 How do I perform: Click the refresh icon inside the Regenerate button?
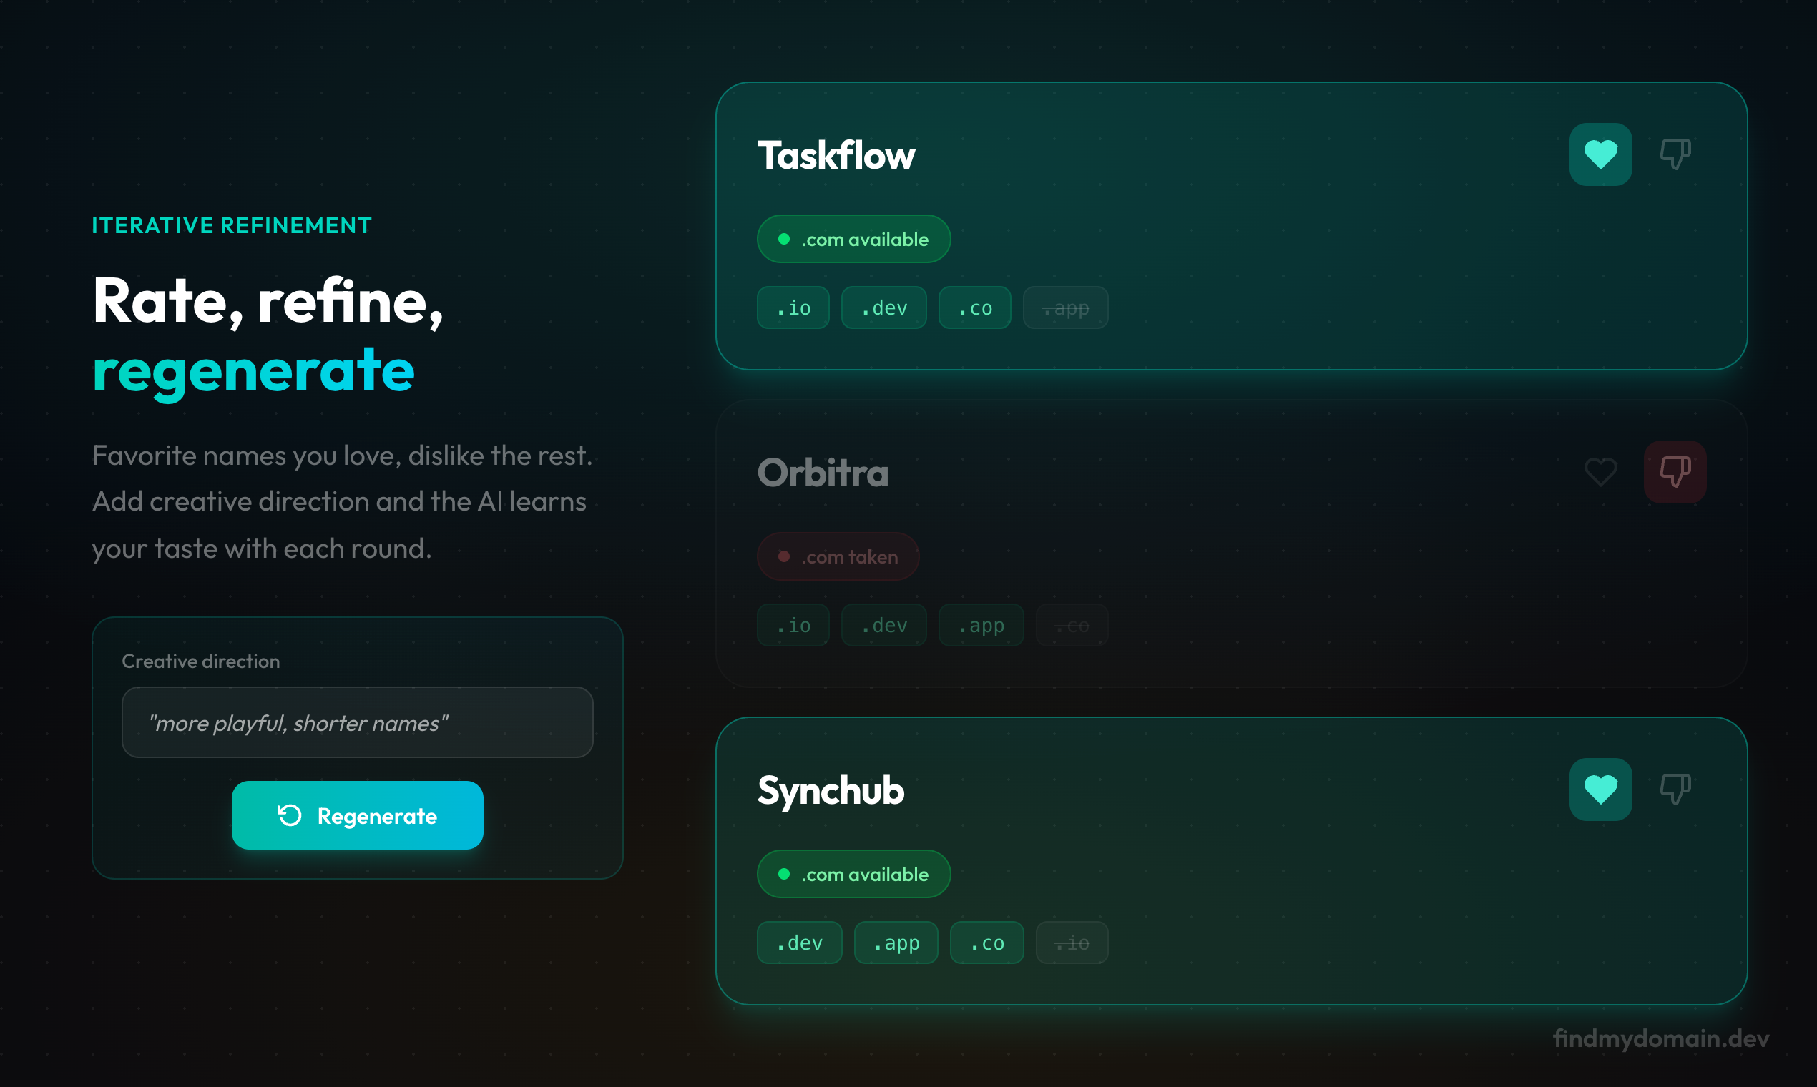[x=289, y=815]
